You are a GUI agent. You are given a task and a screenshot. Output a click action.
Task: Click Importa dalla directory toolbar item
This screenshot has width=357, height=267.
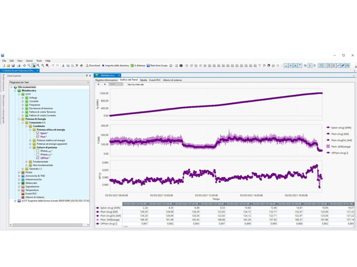tap(115, 65)
